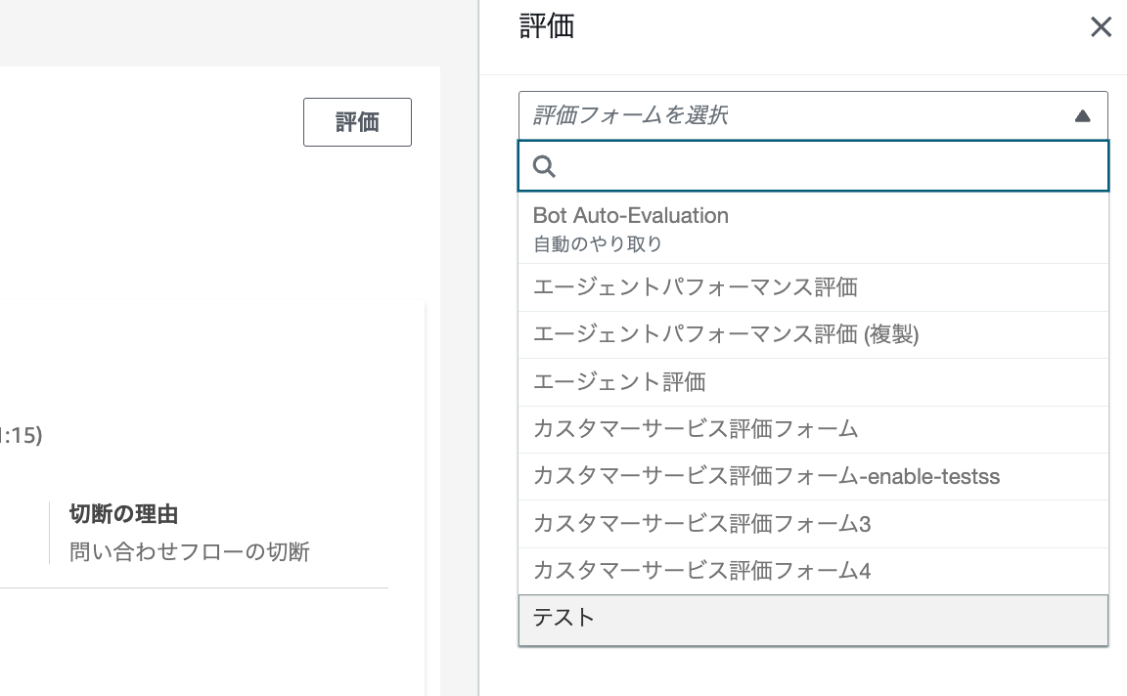Collapse the 評価フォームを選択 dropdown arrow

(1082, 115)
